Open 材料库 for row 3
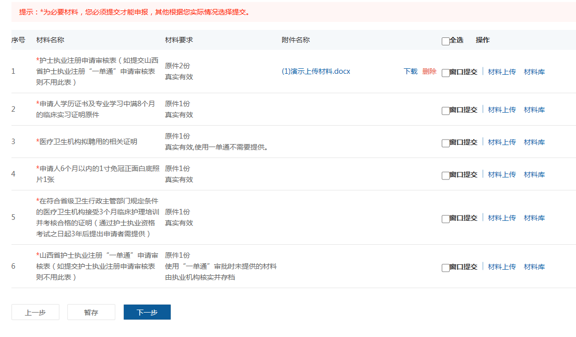The image size is (576, 337). [534, 142]
